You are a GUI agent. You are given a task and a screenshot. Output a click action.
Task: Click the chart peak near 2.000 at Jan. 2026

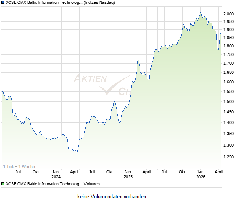[x=200, y=13]
